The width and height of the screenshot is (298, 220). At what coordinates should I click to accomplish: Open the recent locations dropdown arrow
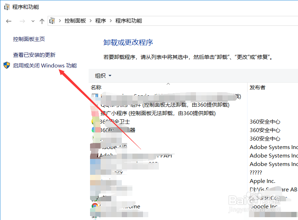pyautogui.click(x=33, y=21)
